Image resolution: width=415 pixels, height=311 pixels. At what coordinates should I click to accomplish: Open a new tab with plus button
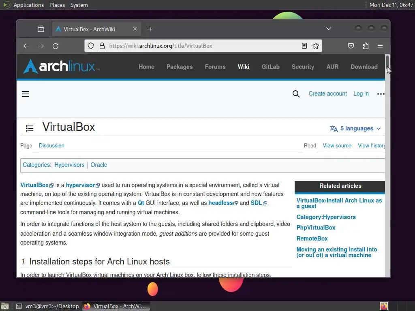[150, 29]
